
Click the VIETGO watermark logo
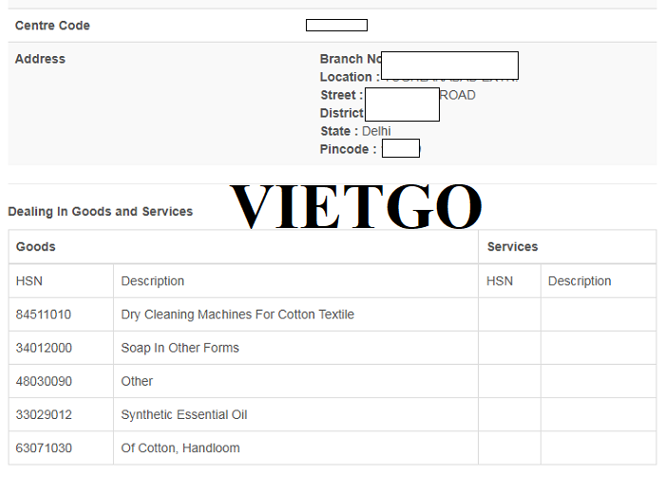(x=356, y=206)
